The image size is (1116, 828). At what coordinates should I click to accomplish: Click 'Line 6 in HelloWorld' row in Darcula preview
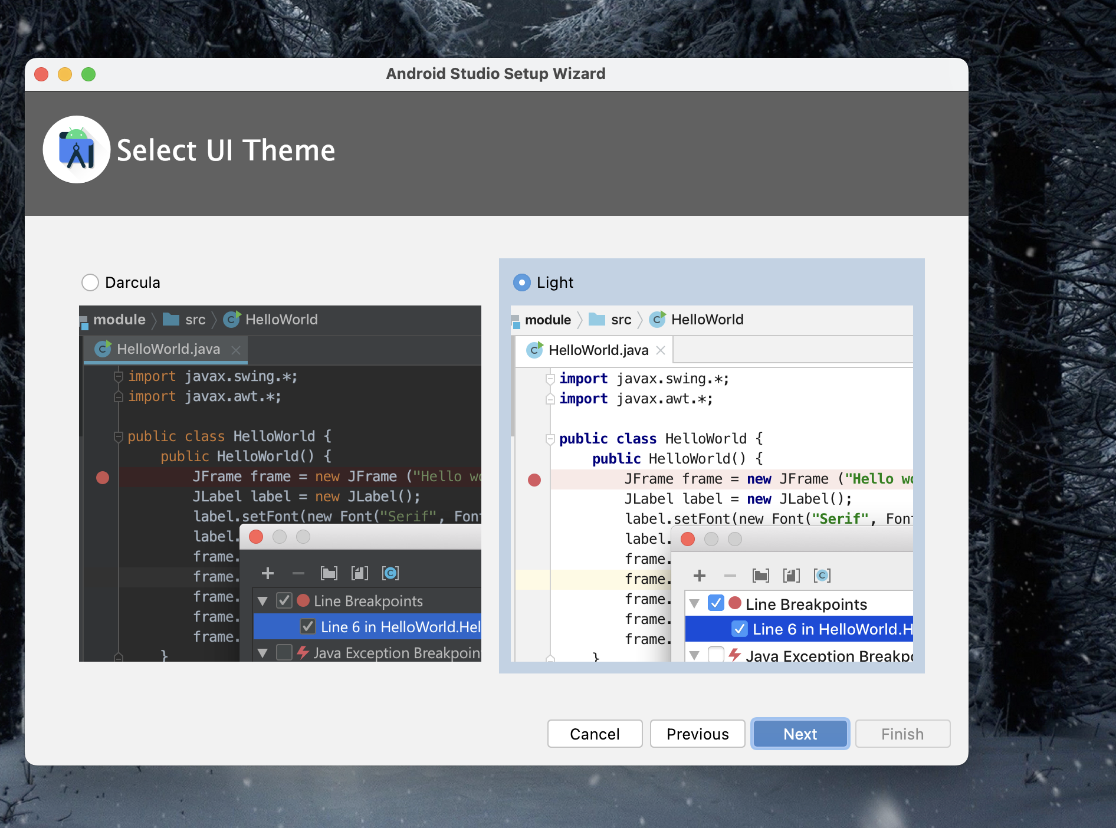[367, 626]
